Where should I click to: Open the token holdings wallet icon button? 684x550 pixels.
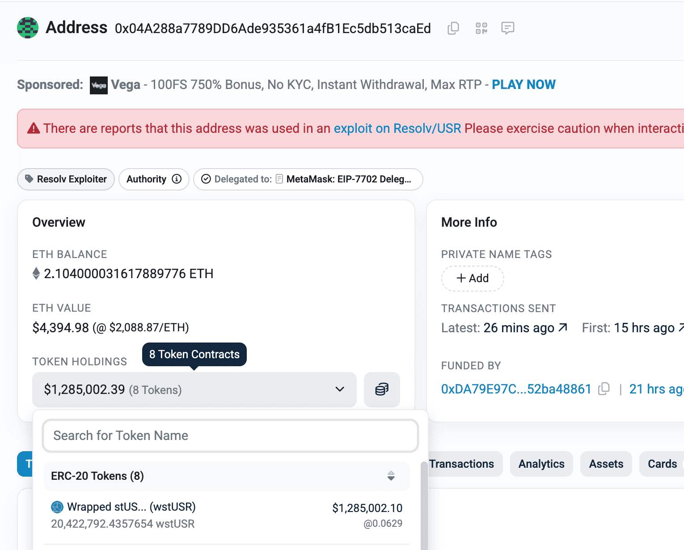point(381,389)
